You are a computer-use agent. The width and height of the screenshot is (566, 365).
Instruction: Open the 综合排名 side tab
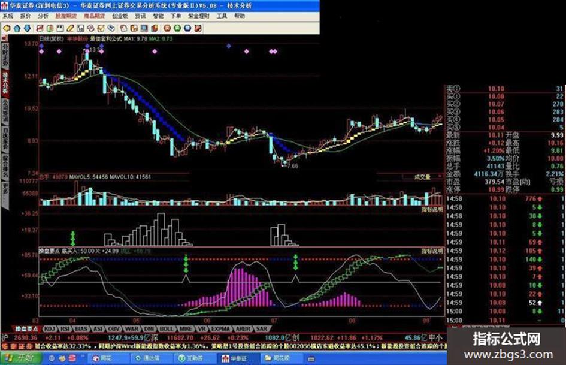pyautogui.click(x=5, y=167)
